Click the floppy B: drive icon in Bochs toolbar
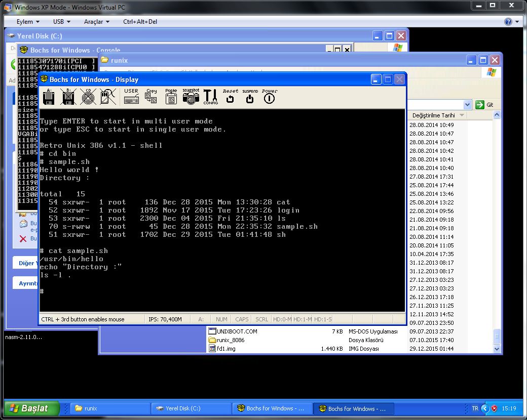Image resolution: width=527 pixels, height=420 pixels. click(68, 97)
